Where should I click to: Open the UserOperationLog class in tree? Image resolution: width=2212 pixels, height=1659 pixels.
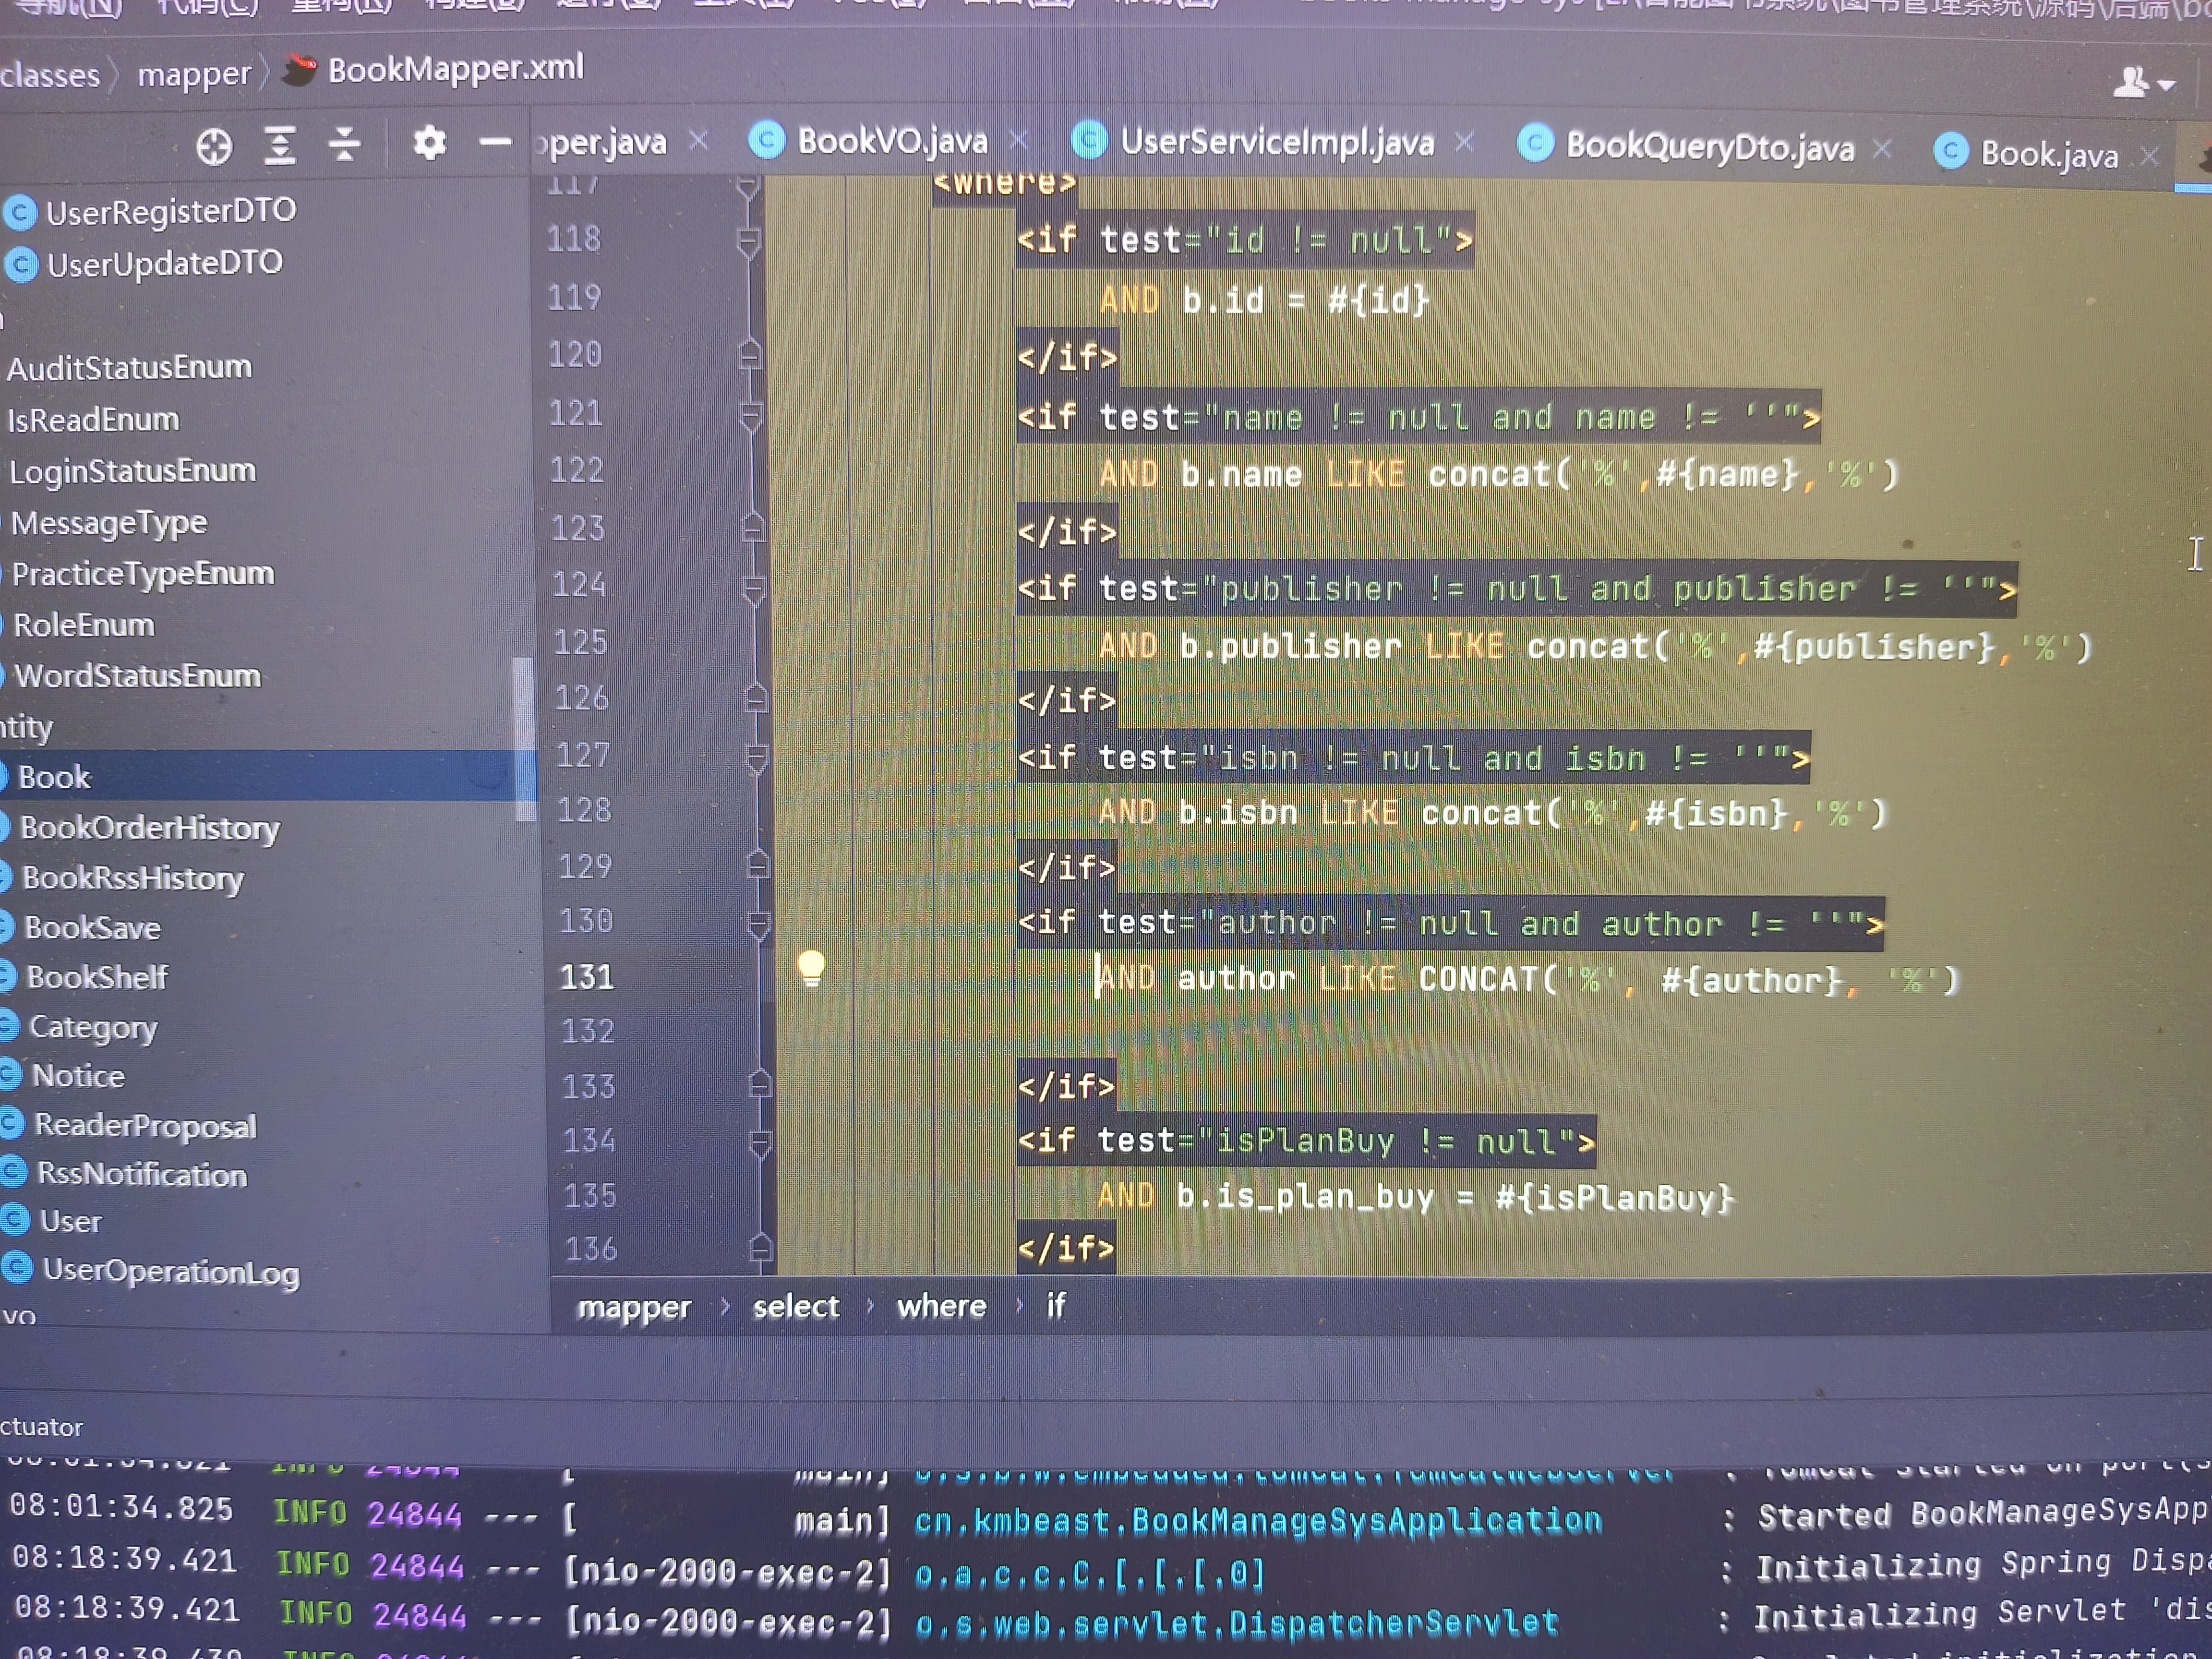pyautogui.click(x=170, y=1271)
